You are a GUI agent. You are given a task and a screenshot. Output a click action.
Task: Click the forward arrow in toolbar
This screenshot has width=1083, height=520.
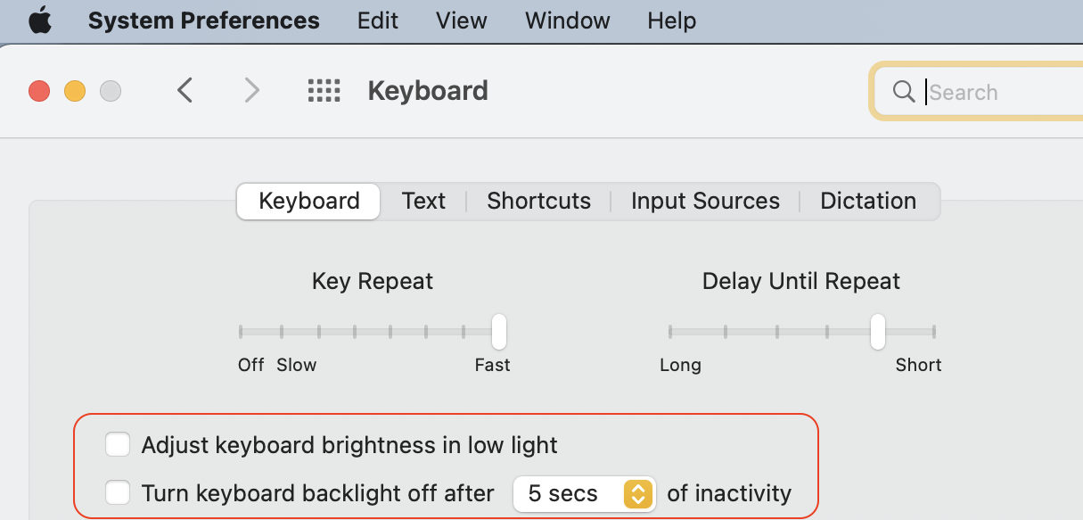(252, 90)
